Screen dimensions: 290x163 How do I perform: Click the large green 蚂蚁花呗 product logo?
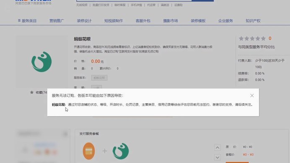[41, 62]
